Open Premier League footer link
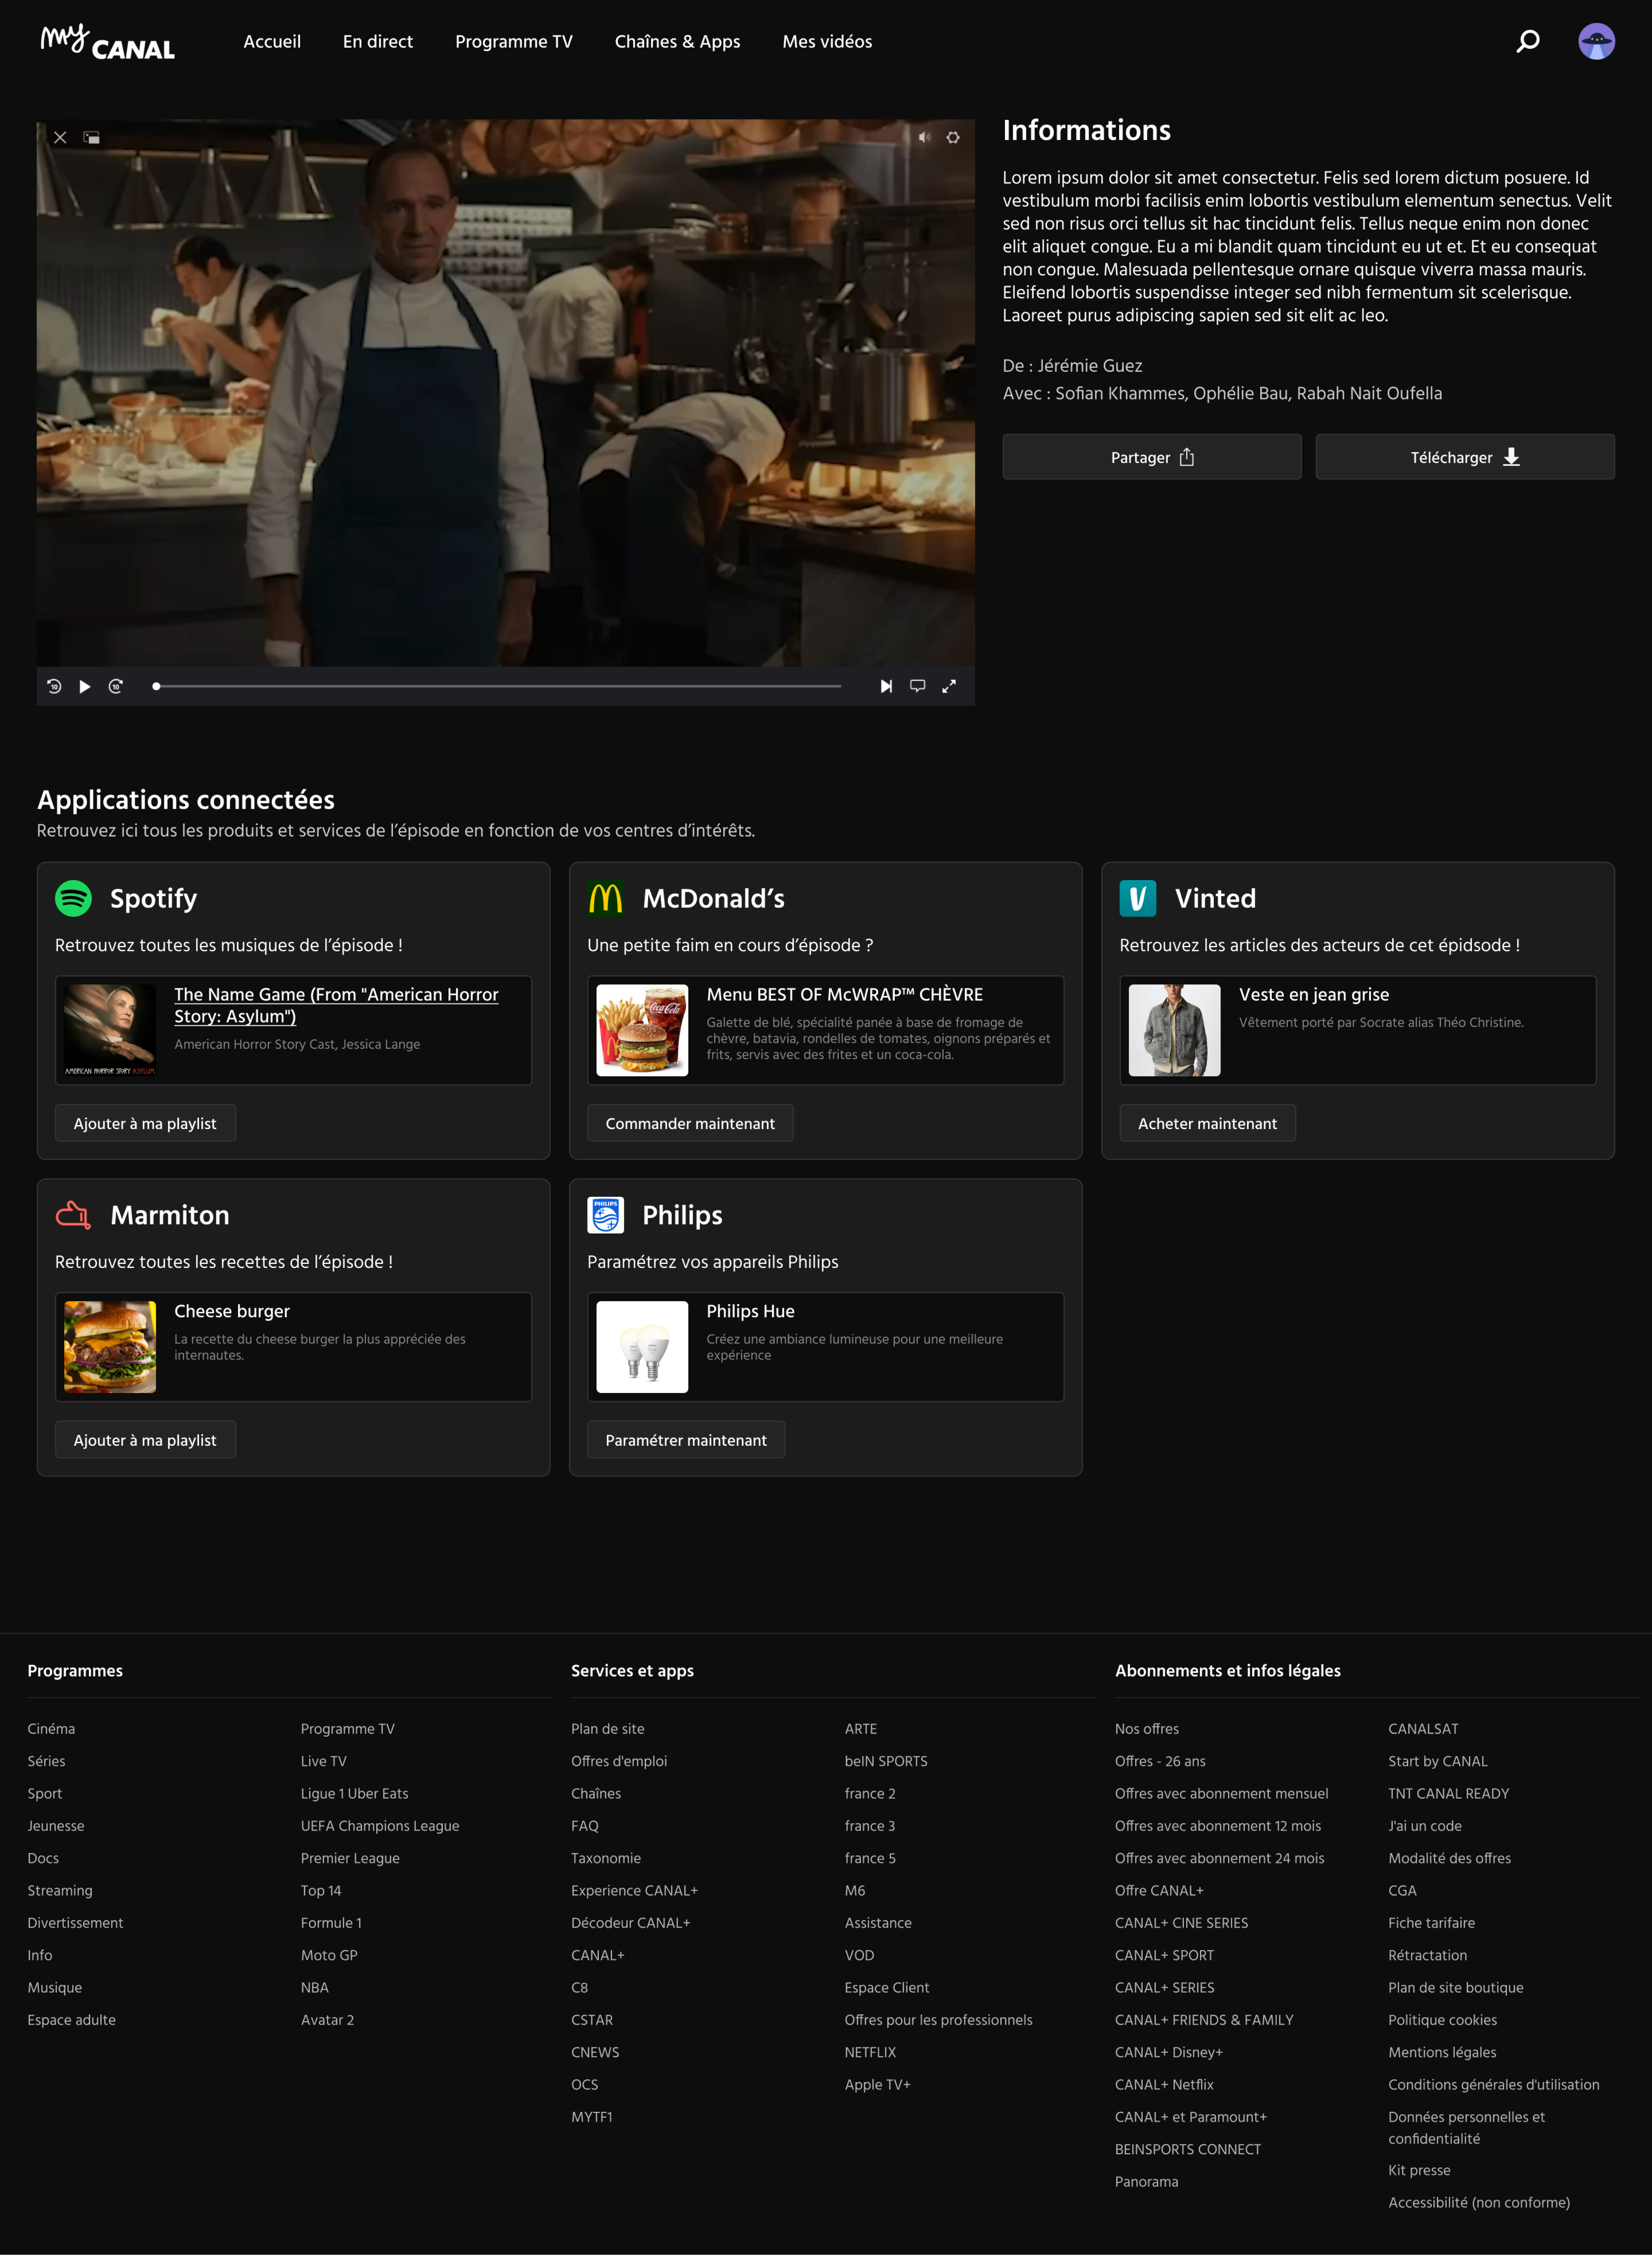This screenshot has width=1652, height=2255. tap(350, 1858)
